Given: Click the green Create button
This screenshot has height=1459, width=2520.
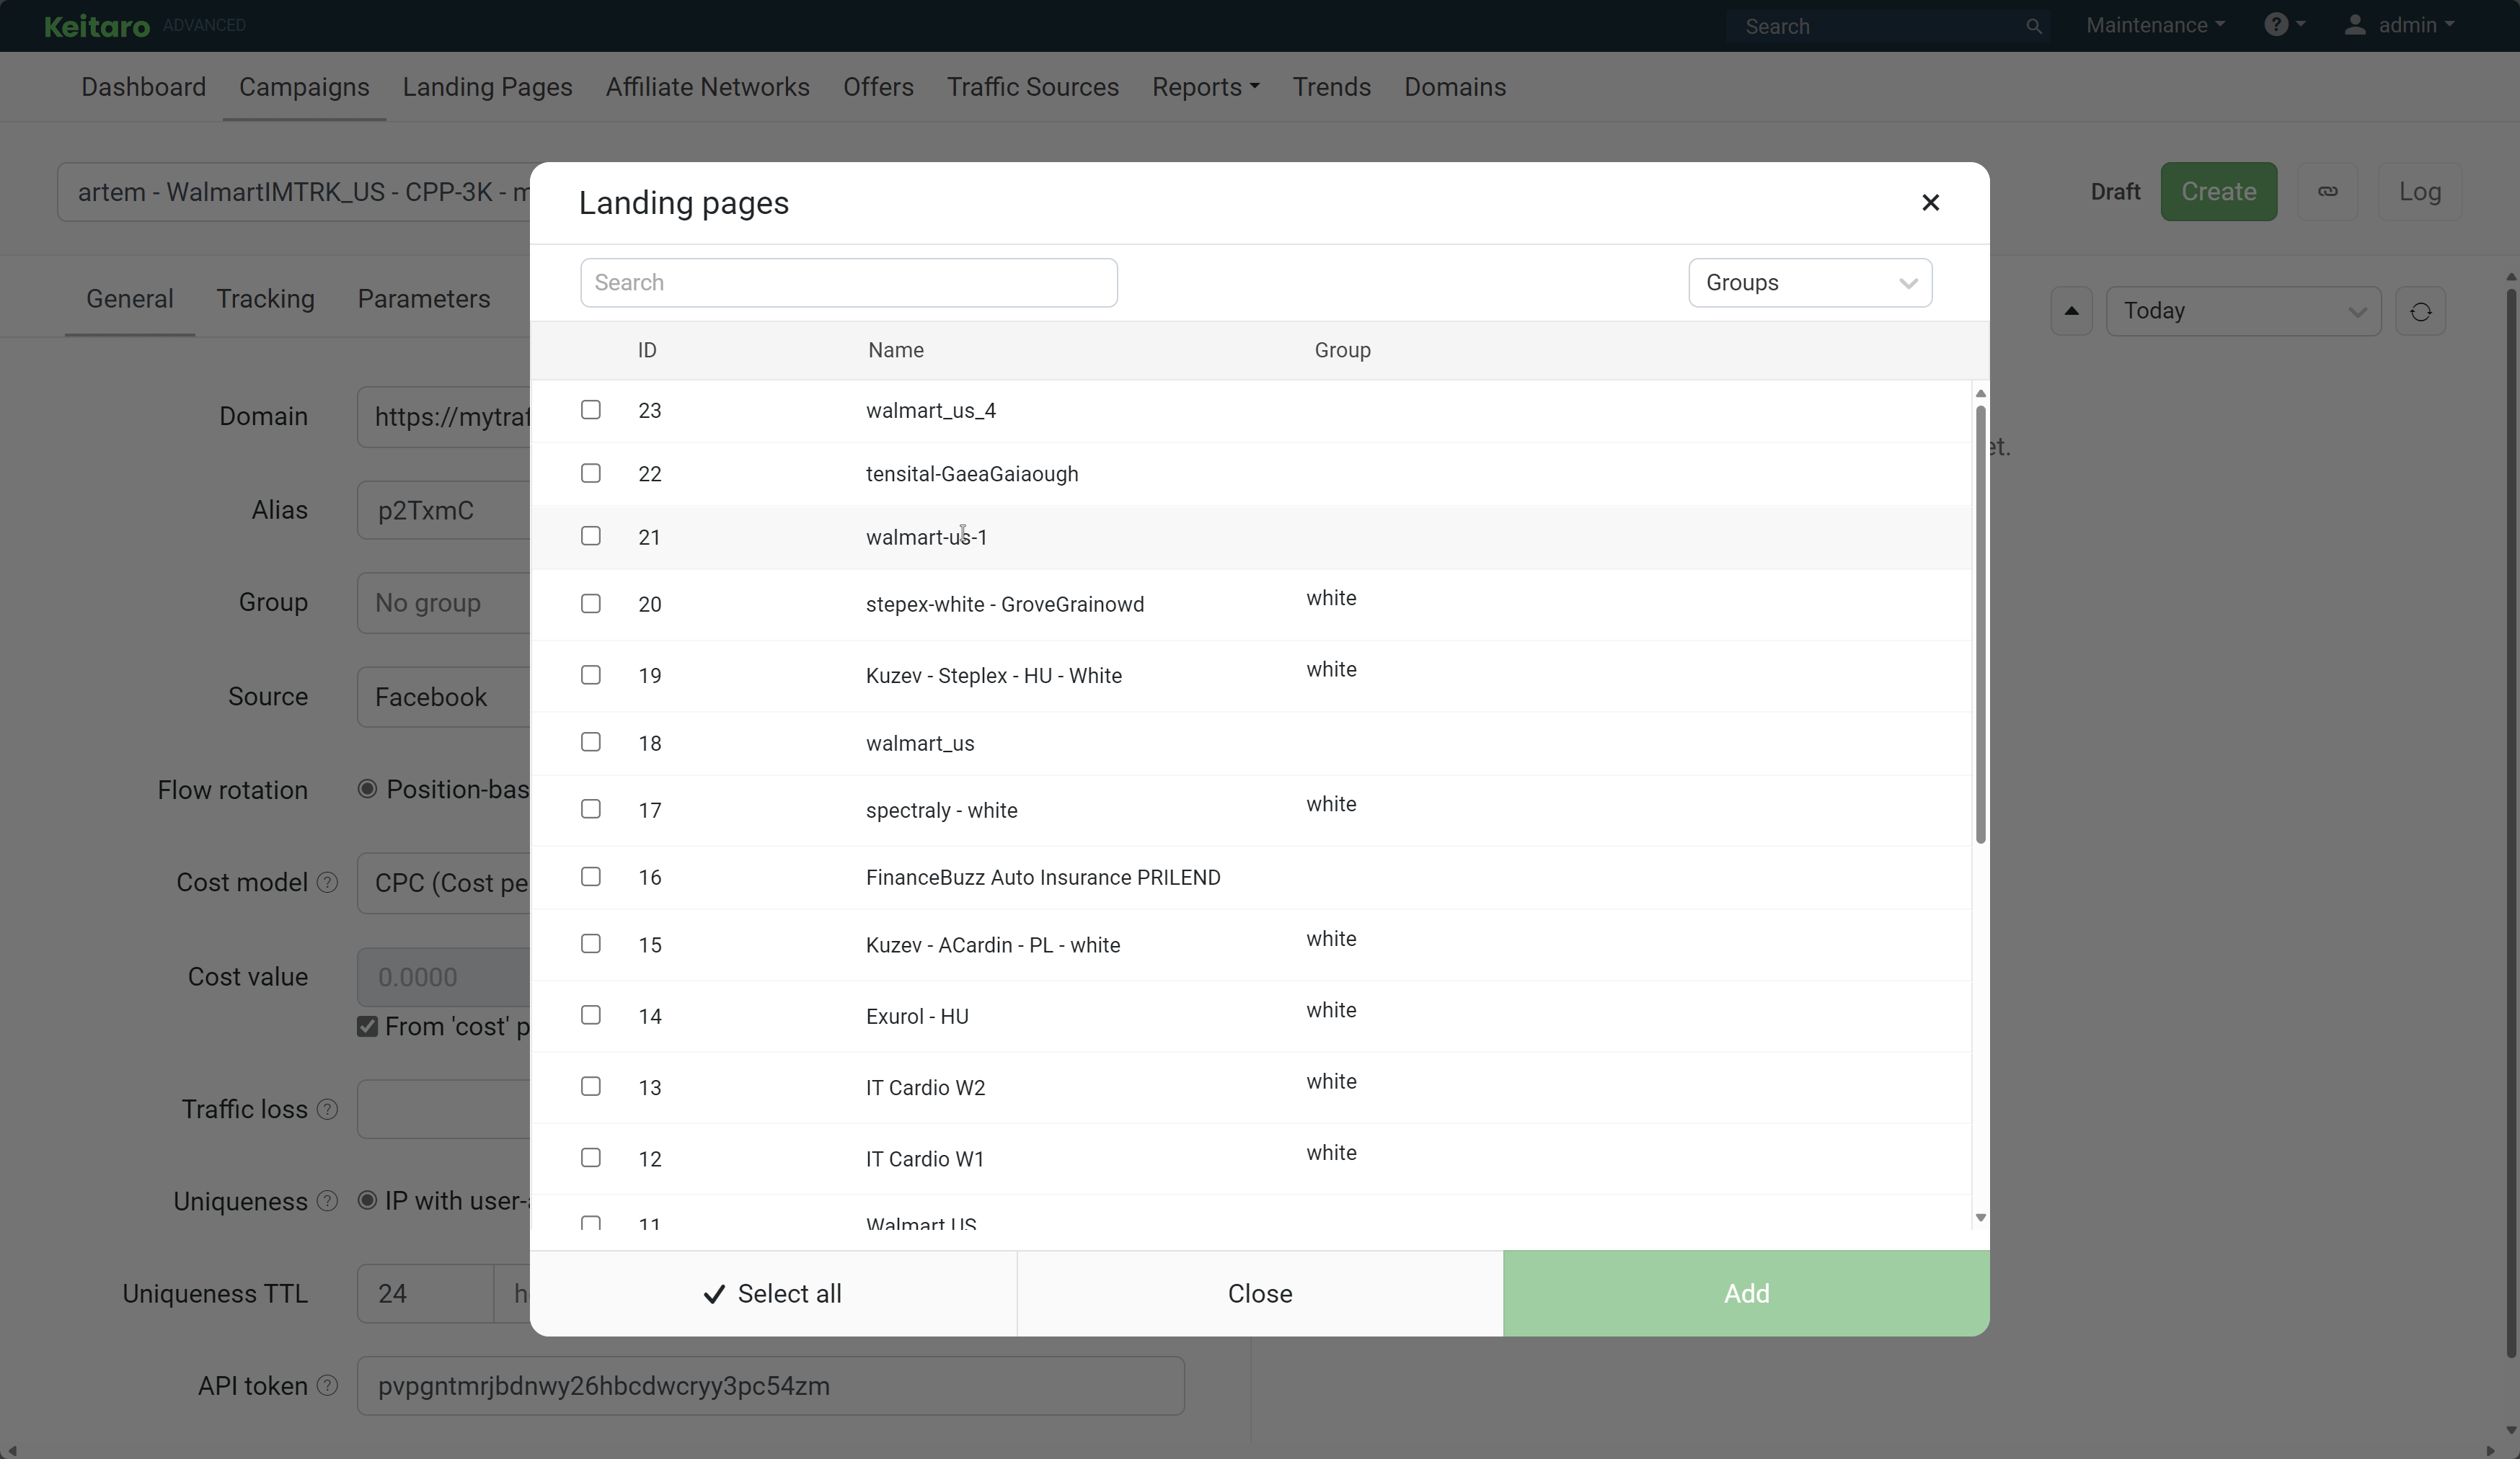Looking at the screenshot, I should [x=2218, y=191].
